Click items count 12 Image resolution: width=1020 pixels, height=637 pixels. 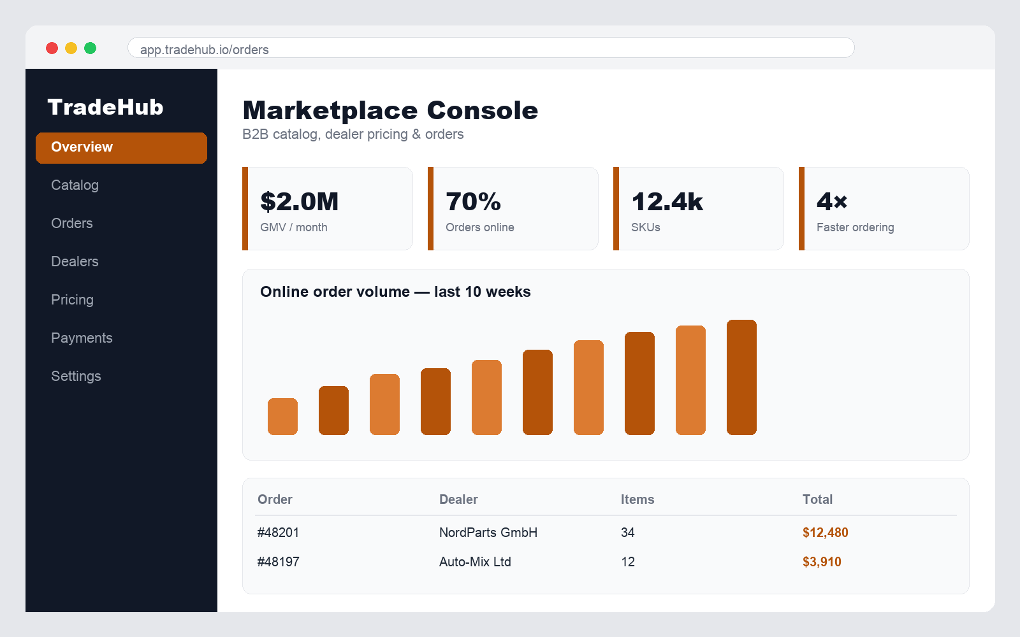click(x=628, y=562)
